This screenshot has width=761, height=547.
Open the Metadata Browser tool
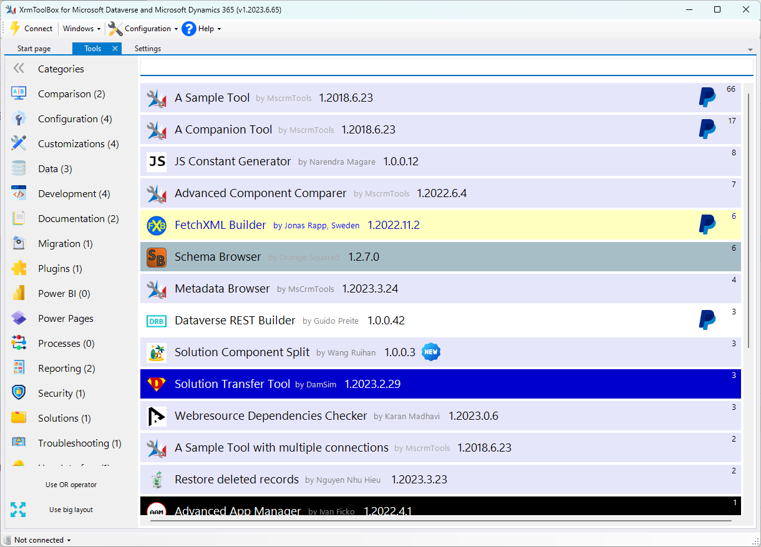[x=222, y=289]
